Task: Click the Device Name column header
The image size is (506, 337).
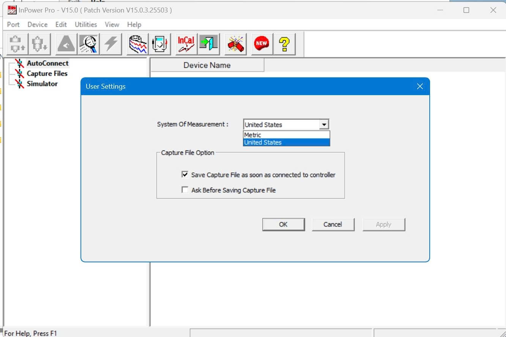Action: (x=207, y=65)
